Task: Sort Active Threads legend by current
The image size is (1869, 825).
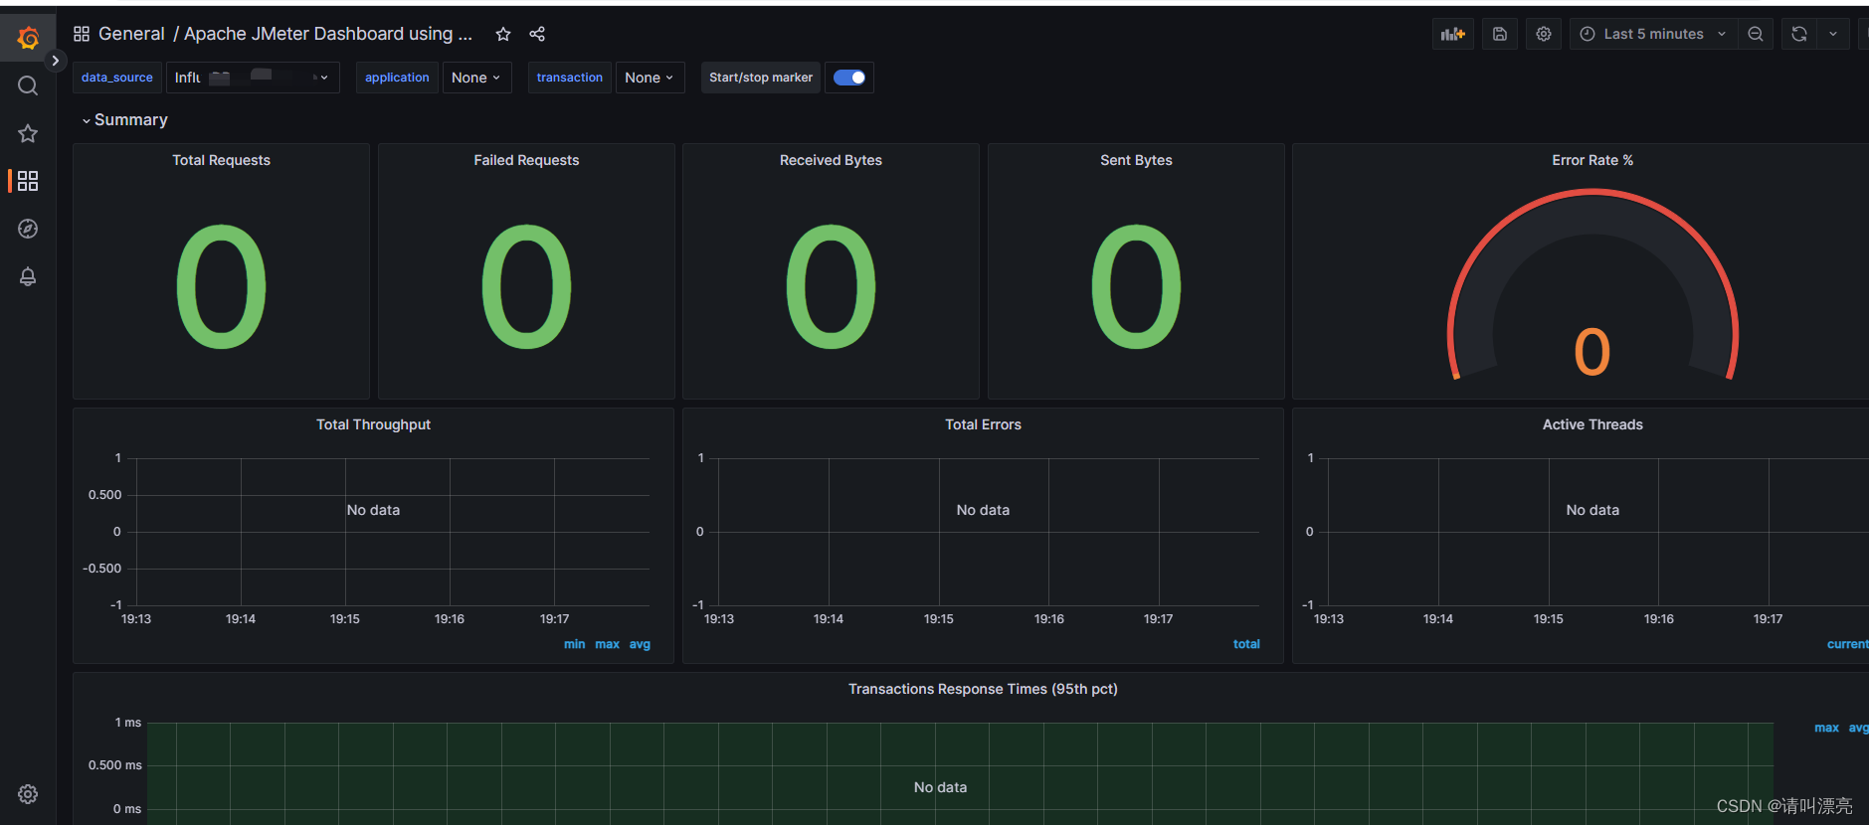Action: [1847, 644]
